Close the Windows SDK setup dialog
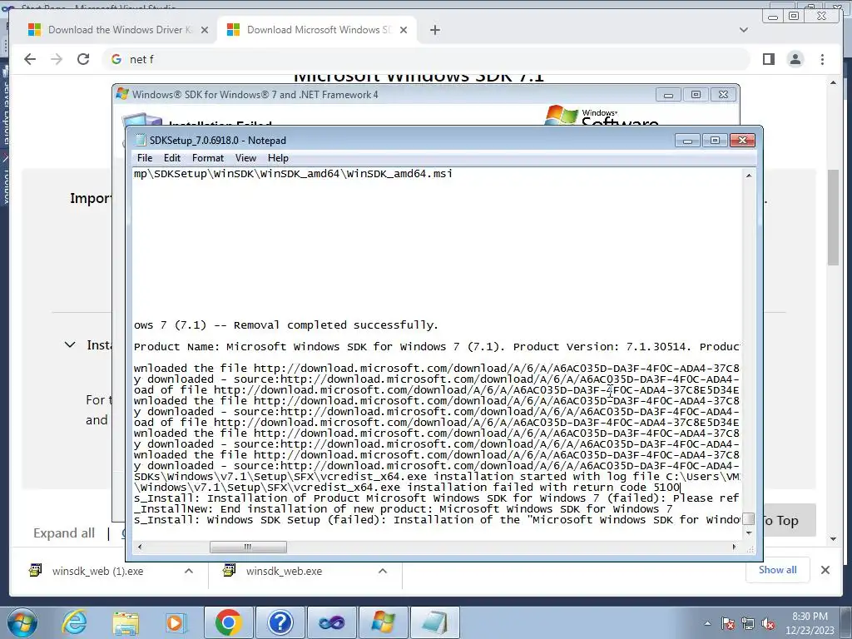Image resolution: width=852 pixels, height=639 pixels. [x=723, y=95]
